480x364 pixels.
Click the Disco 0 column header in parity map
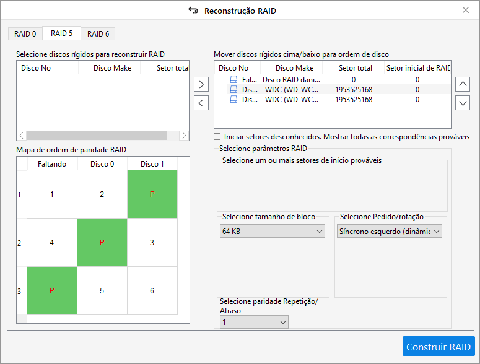[x=102, y=164]
